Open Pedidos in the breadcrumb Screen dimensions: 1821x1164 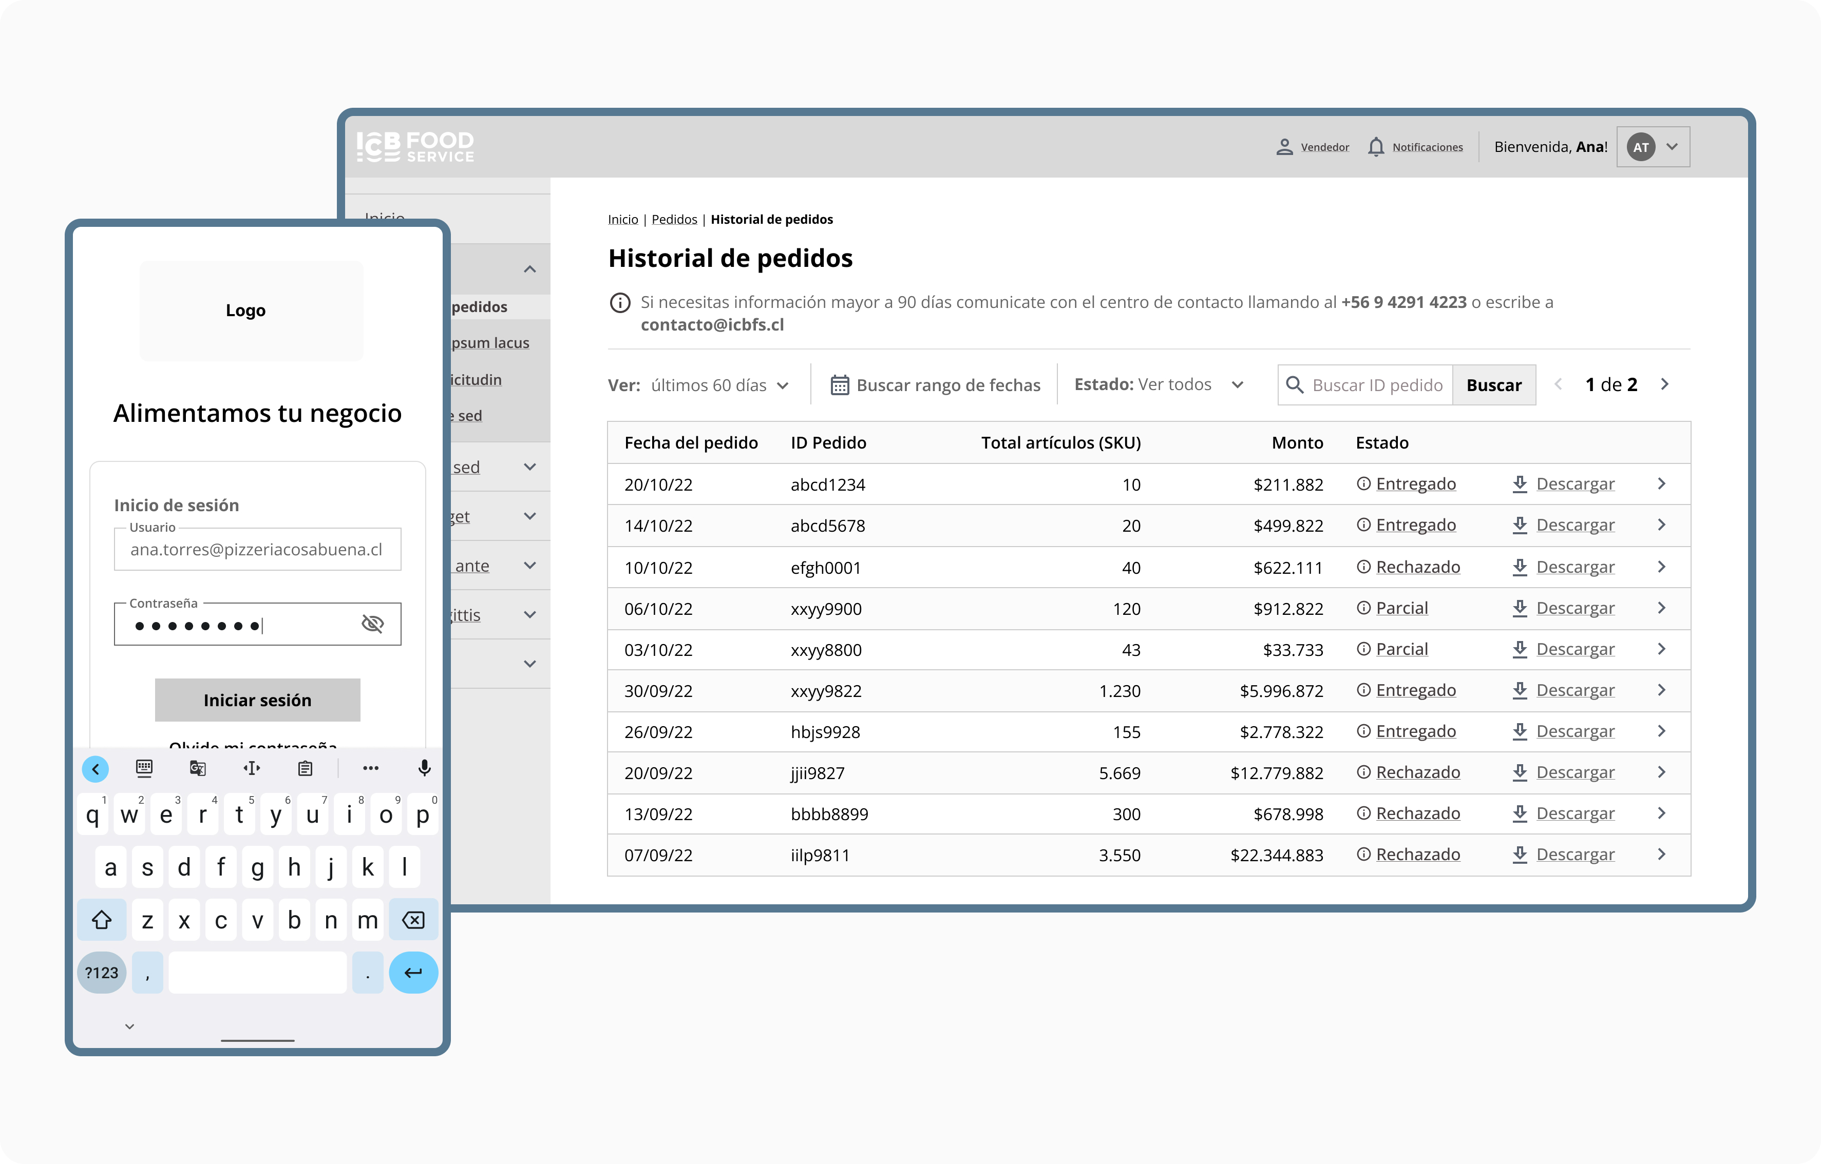[x=674, y=219]
